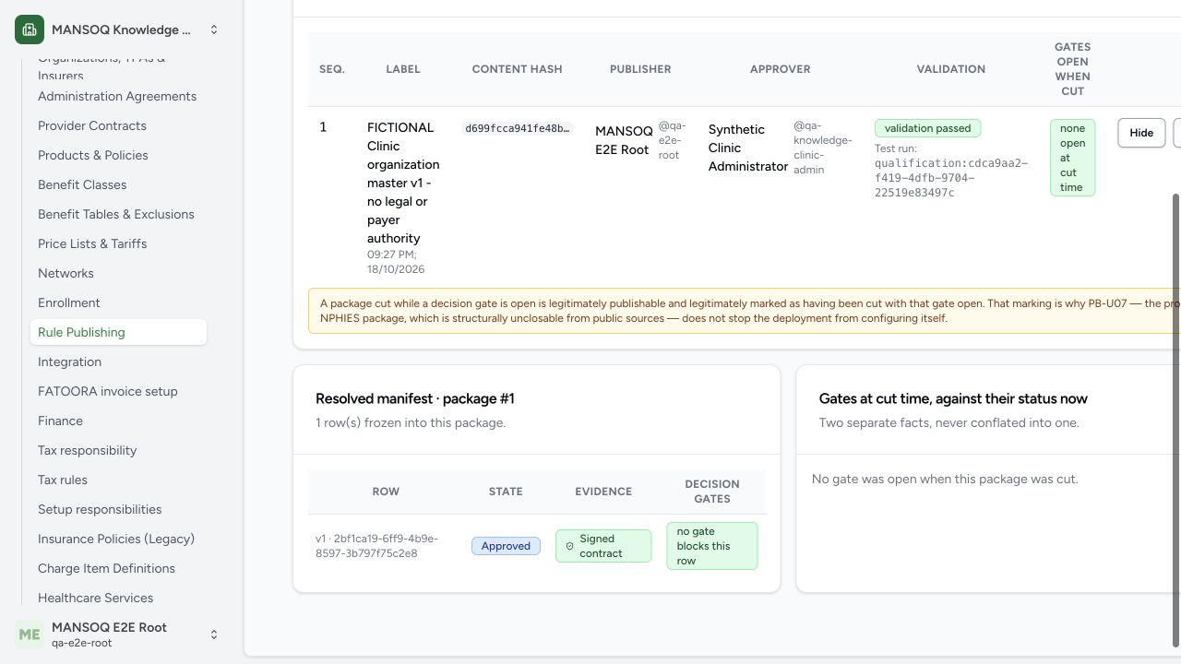Click the qualification test run ID

click(x=951, y=178)
